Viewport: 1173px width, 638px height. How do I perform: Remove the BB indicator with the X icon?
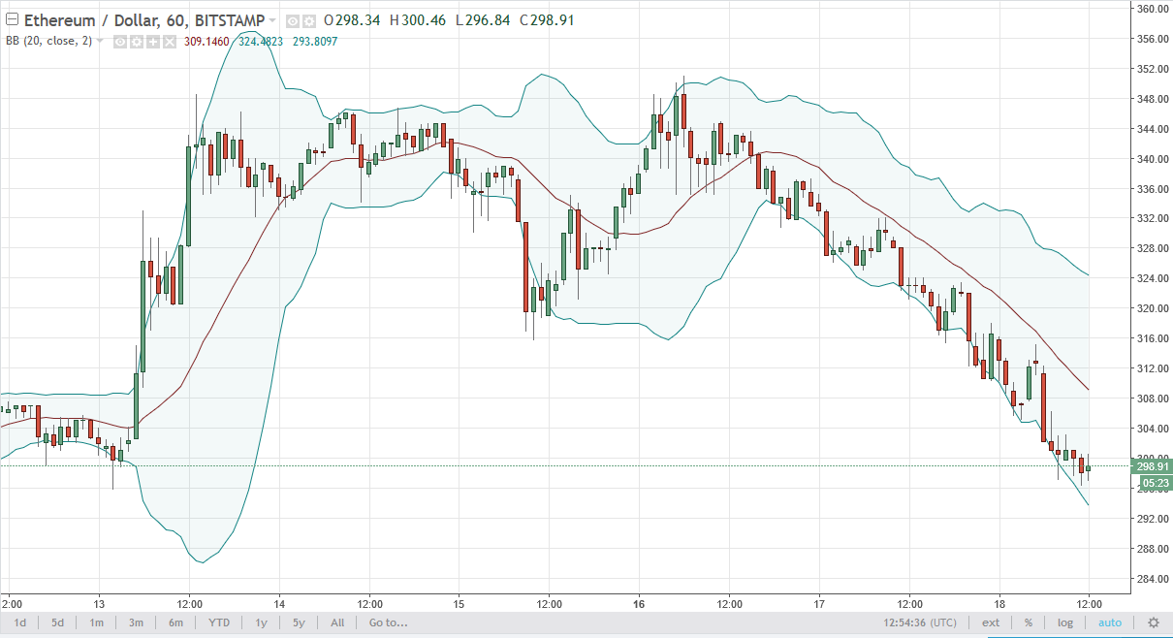click(170, 42)
